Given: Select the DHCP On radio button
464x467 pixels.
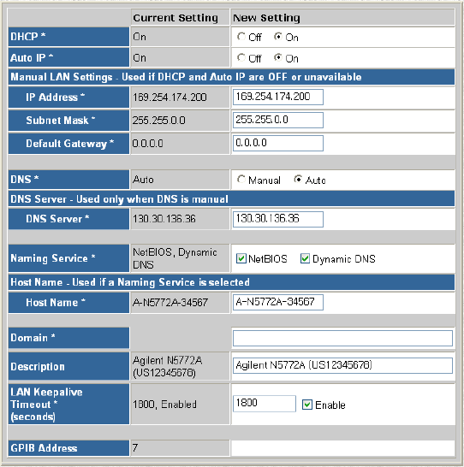Looking at the screenshot, I should pyautogui.click(x=278, y=37).
